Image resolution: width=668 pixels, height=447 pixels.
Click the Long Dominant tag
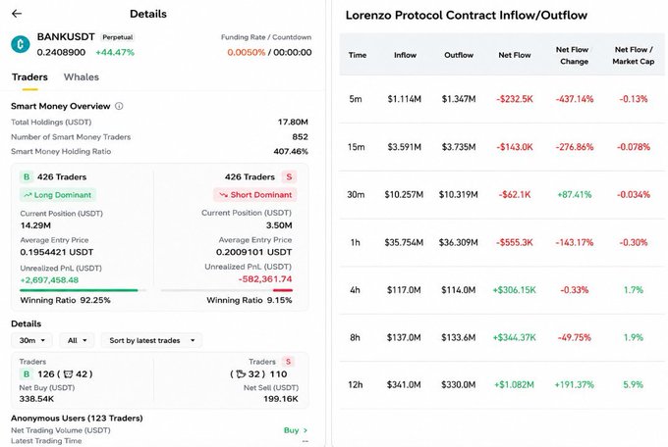(58, 195)
